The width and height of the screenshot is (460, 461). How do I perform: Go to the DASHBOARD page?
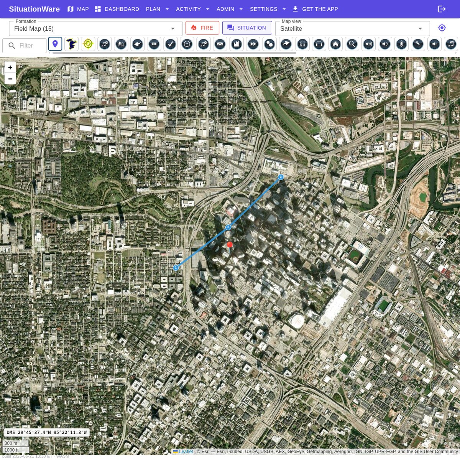[117, 9]
